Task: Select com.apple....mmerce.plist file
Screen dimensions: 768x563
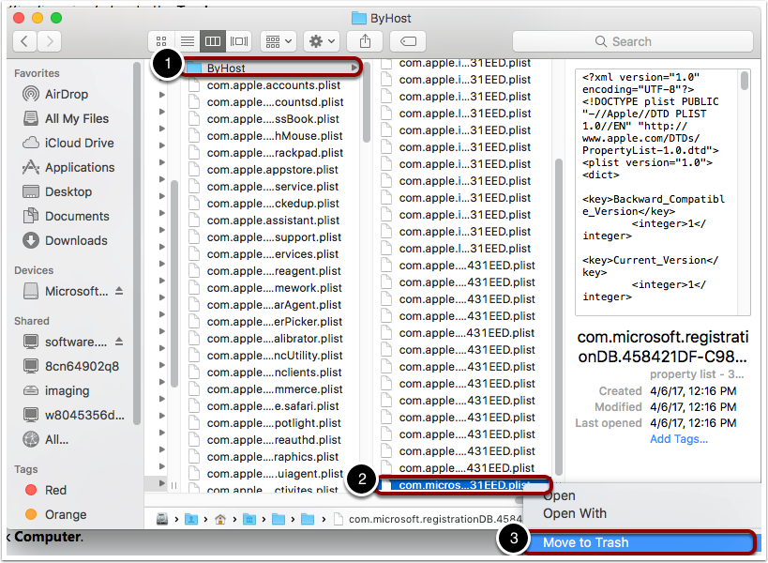Action: tap(275, 389)
